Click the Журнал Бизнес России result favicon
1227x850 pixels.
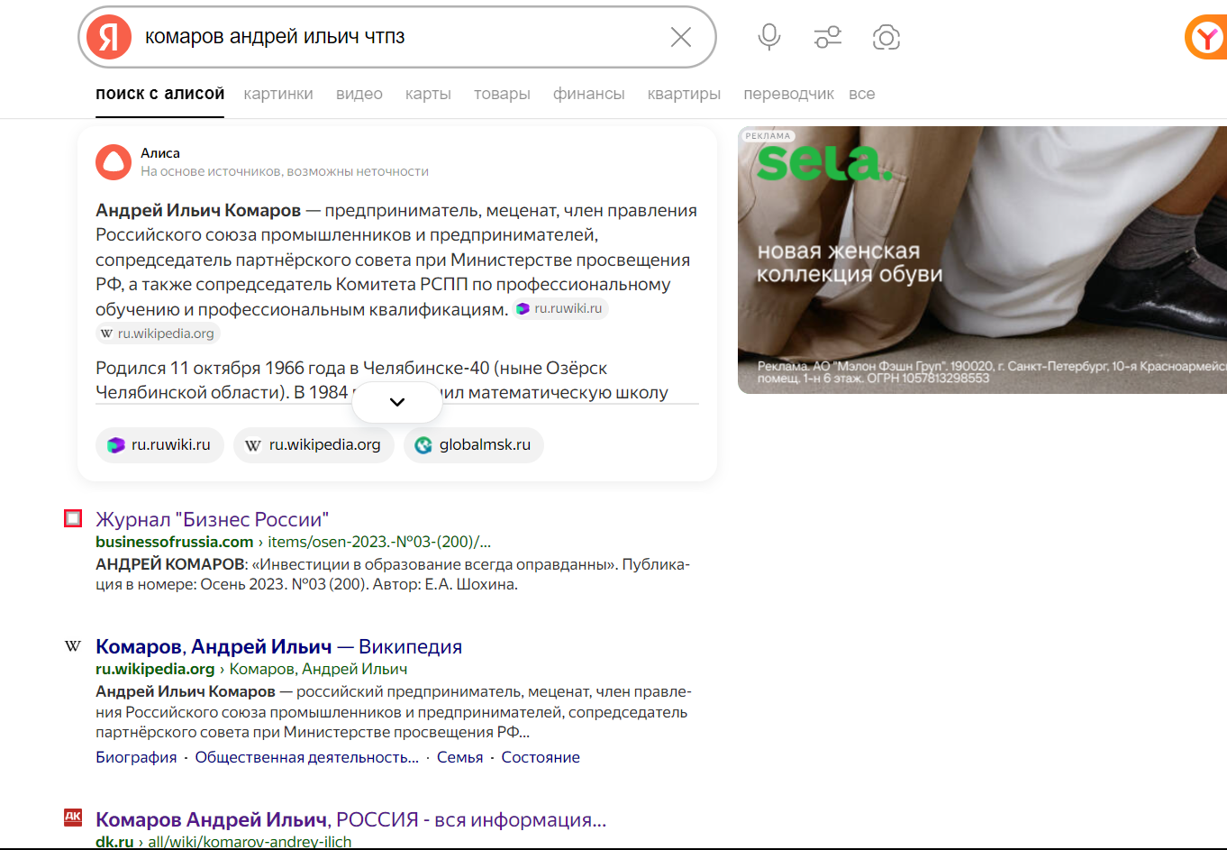tap(73, 518)
